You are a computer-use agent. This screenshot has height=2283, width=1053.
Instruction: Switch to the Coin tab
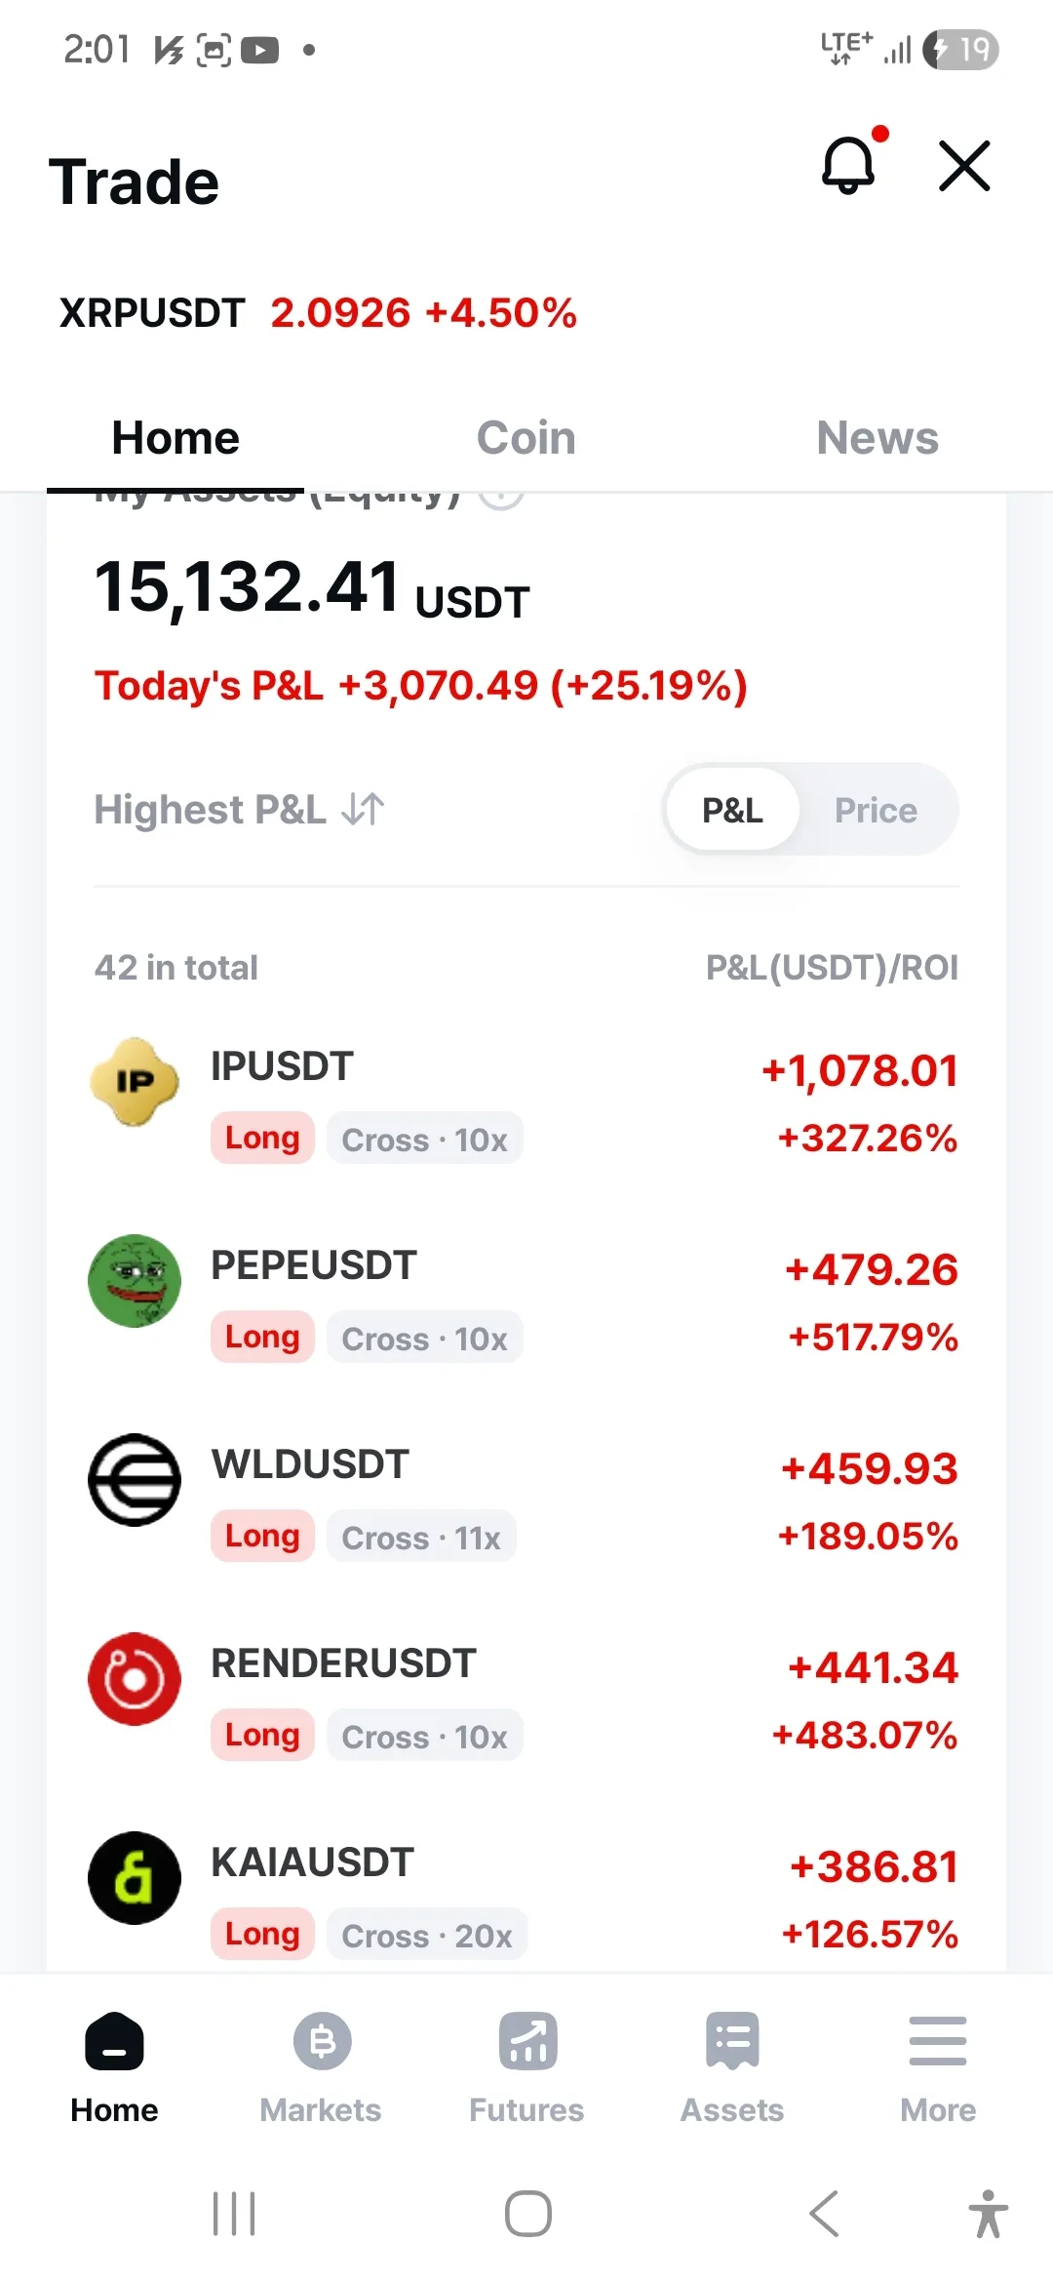point(526,438)
